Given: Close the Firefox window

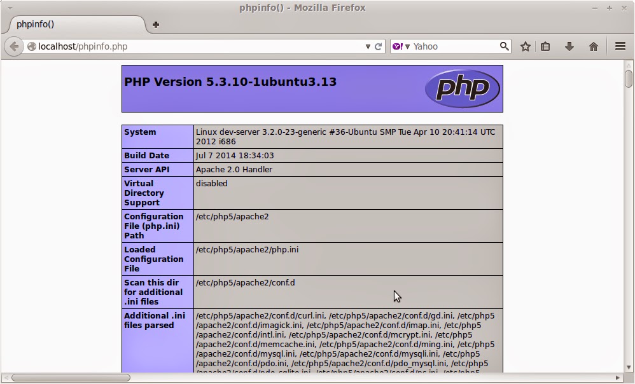Looking at the screenshot, I should [624, 8].
